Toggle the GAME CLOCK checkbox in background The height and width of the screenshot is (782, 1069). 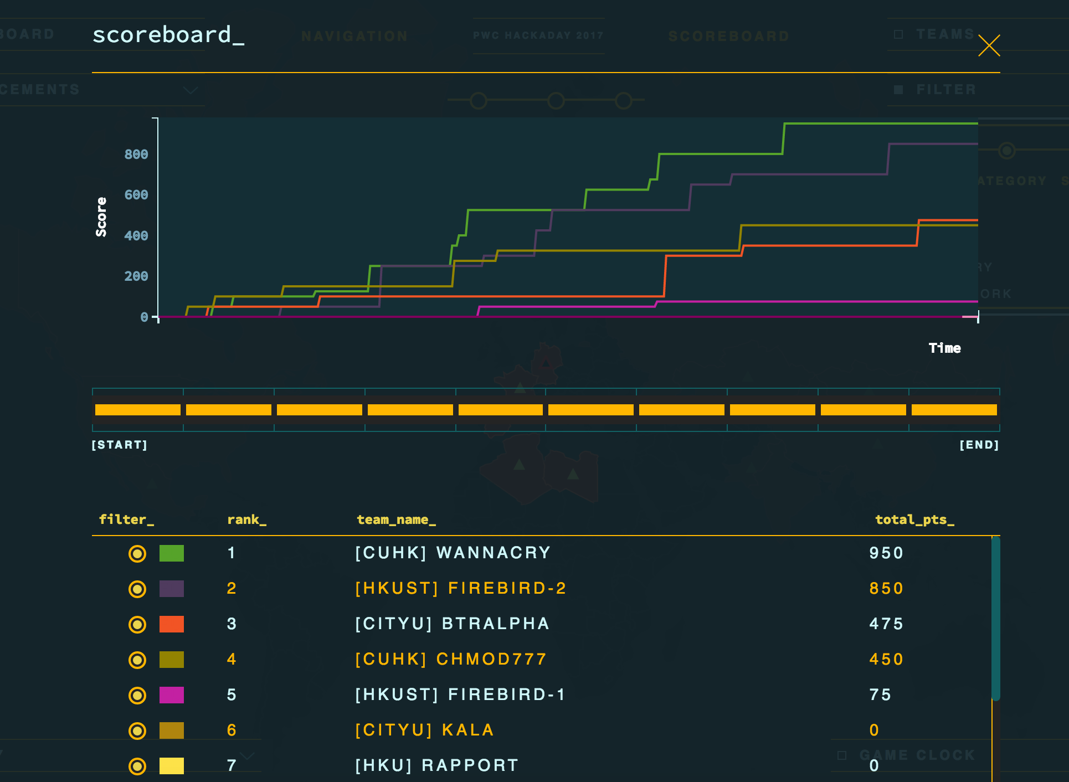pyautogui.click(x=842, y=755)
